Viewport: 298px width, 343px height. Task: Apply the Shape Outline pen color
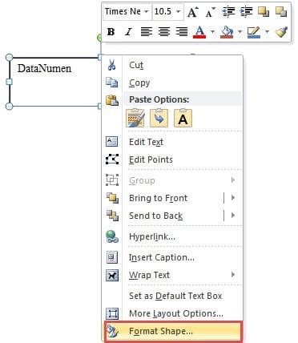pos(254,32)
